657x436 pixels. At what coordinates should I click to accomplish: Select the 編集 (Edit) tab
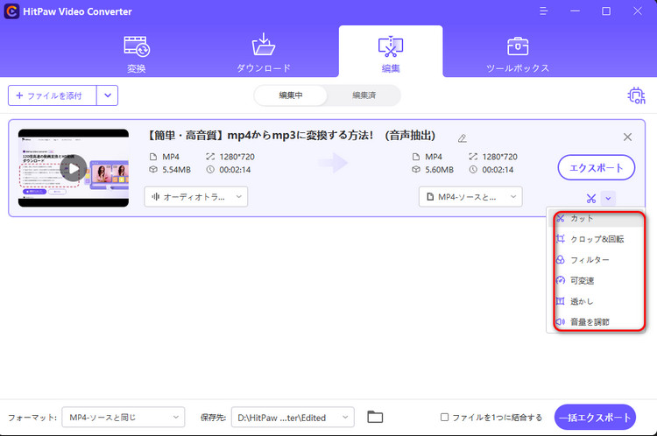[x=391, y=53]
